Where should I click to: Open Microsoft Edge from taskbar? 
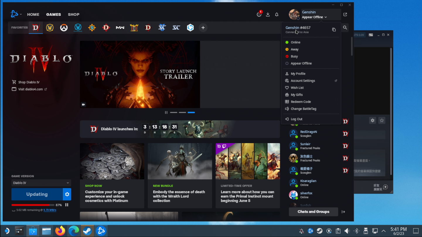point(74,231)
